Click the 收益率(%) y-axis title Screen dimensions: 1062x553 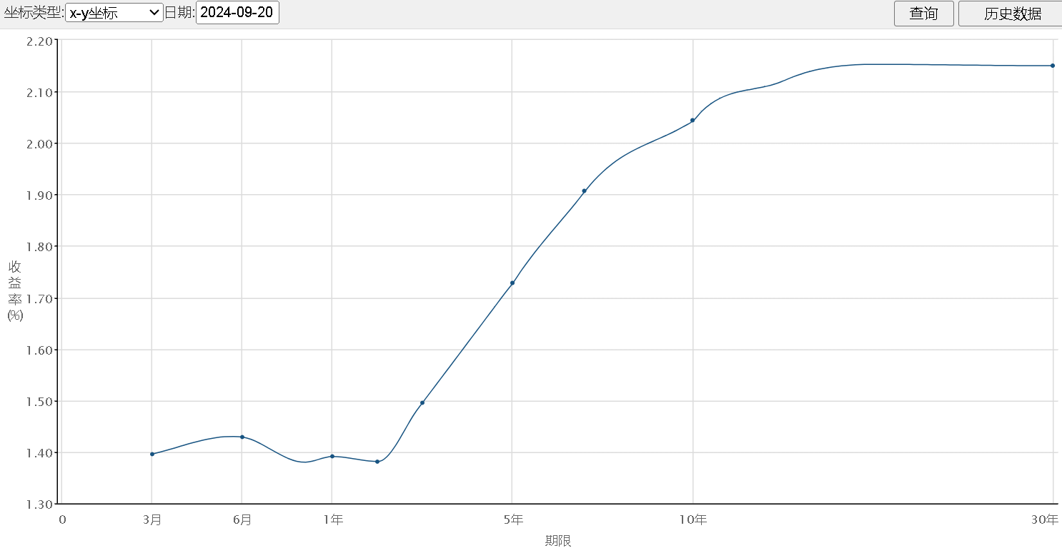point(15,291)
